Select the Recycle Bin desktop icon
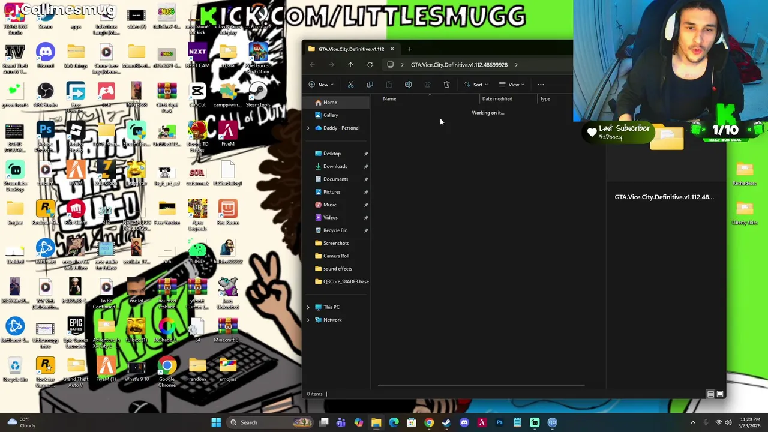 click(15, 370)
